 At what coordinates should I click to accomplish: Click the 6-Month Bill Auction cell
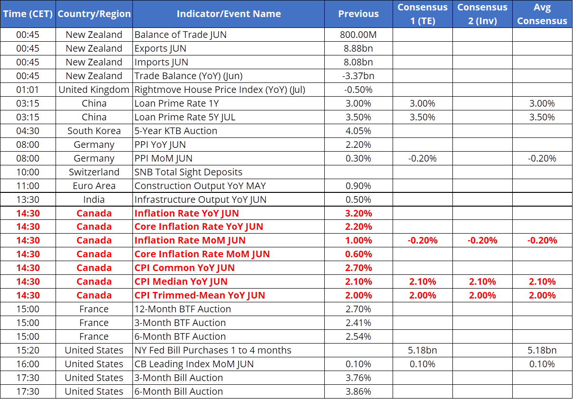[229, 391]
